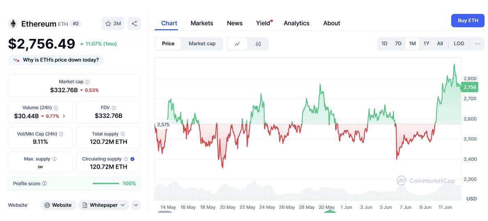Screen dimensions: 488x221
Task: Open the chart more options ellipsis
Action: pyautogui.click(x=478, y=44)
